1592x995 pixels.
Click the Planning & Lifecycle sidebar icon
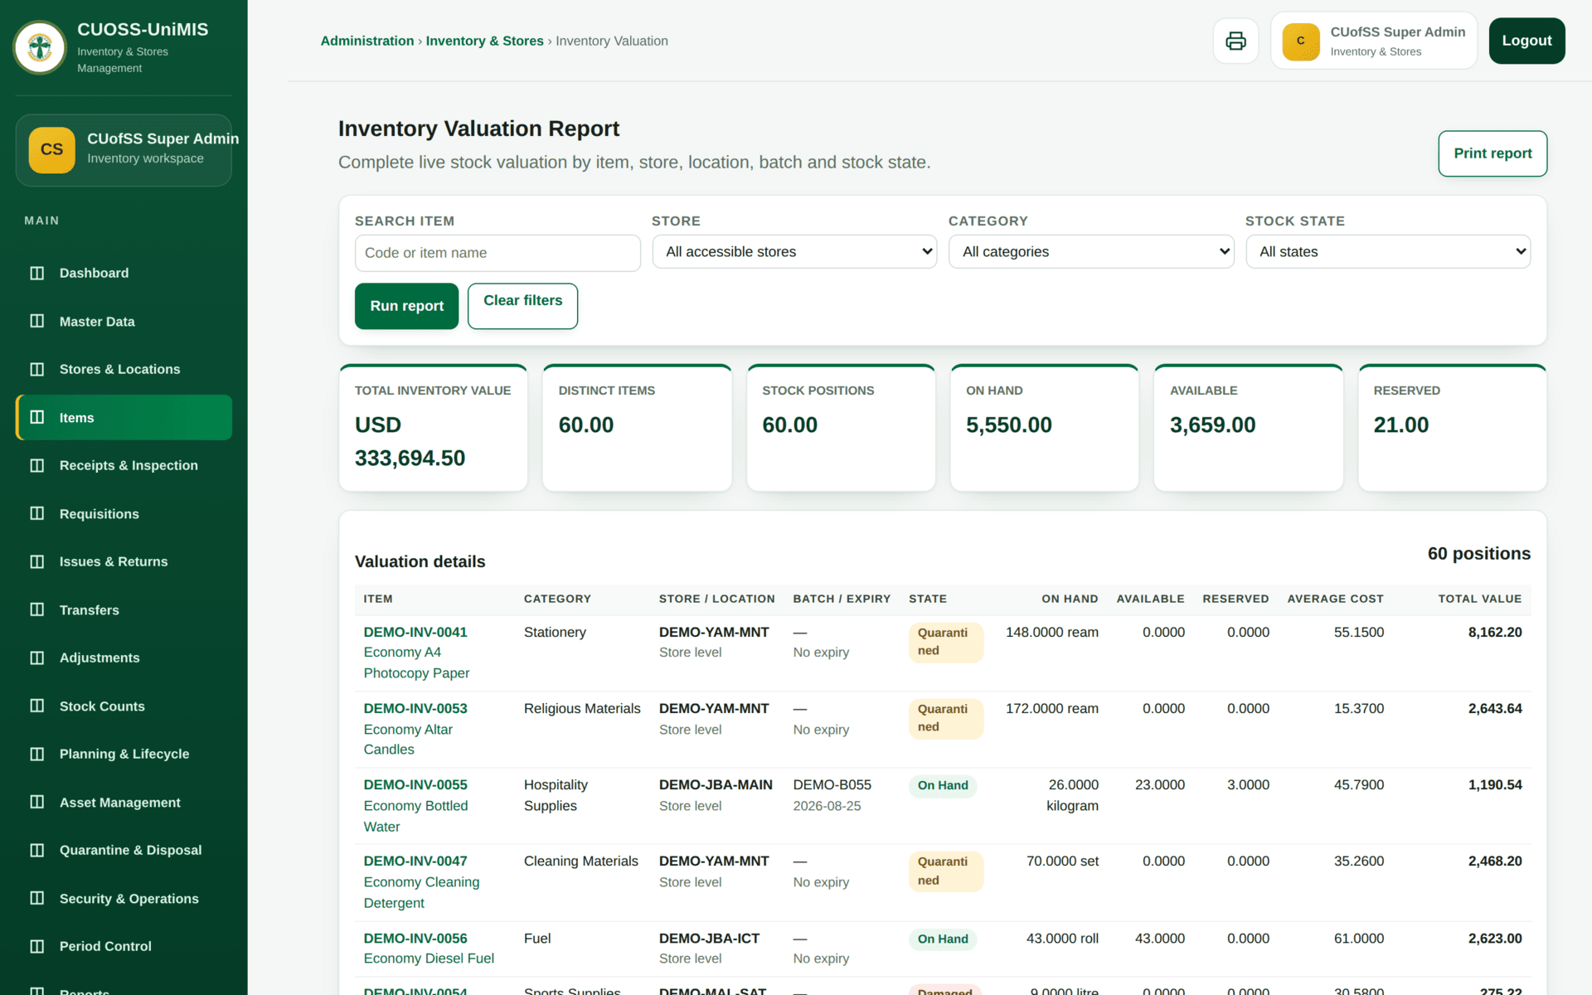[x=36, y=754]
